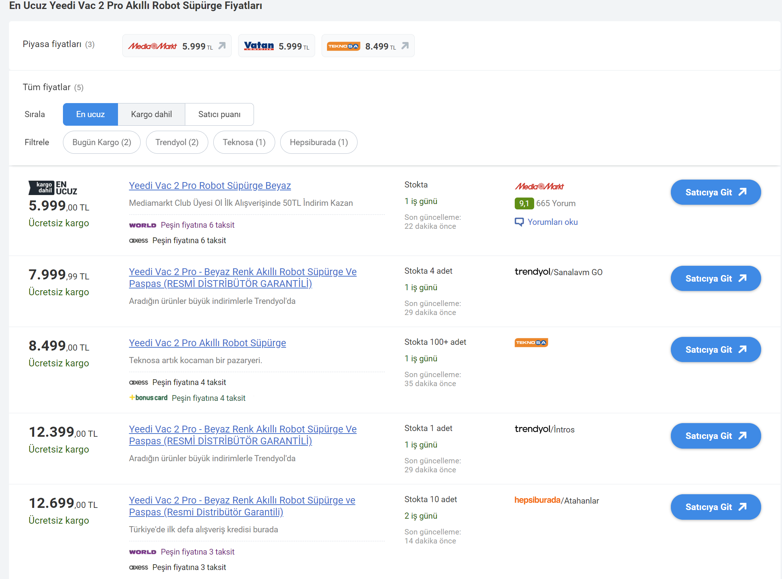Click 8.499,00 TL price in Teknosa row
The width and height of the screenshot is (782, 579).
[59, 346]
